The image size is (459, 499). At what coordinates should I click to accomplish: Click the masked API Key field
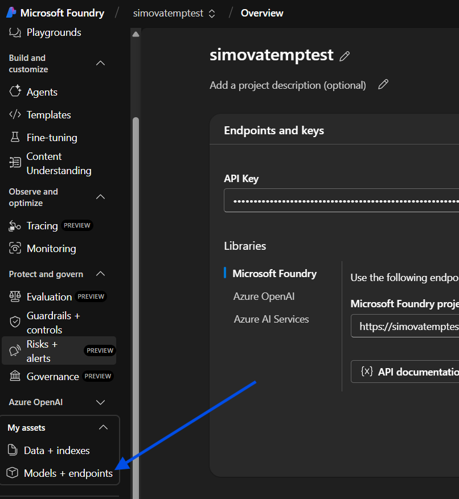tap(342, 200)
